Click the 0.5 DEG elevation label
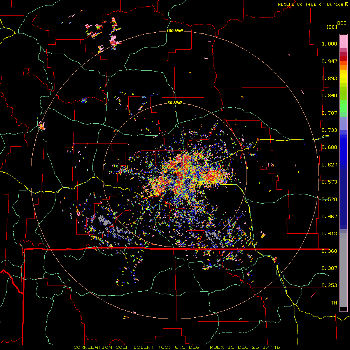The width and height of the screenshot is (350, 350). 187,347
